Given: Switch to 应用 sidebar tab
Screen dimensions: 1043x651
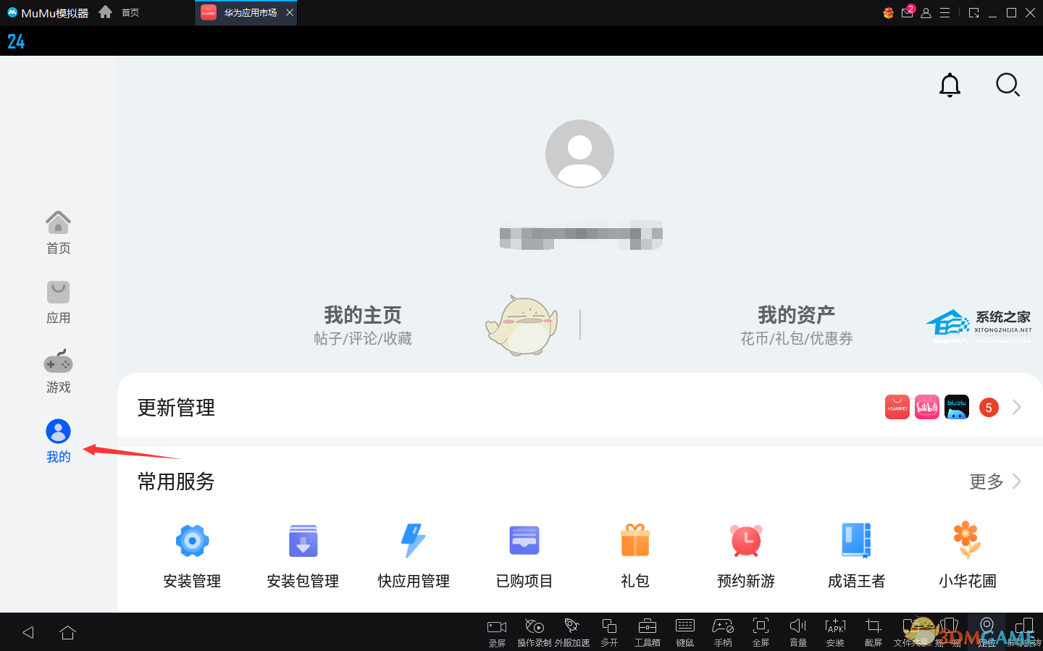Looking at the screenshot, I should (x=58, y=302).
